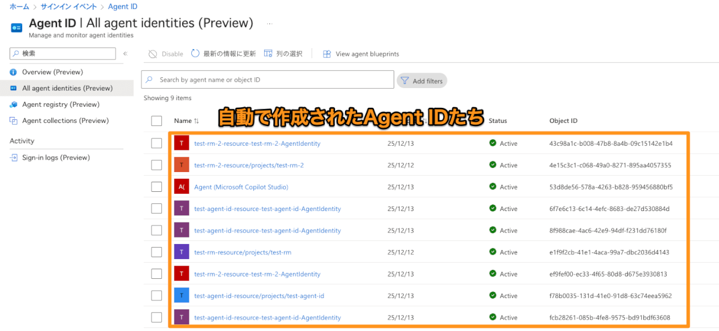Open Agent (Microsoft Copilot Studio) link
The image size is (719, 331).
point(241,187)
